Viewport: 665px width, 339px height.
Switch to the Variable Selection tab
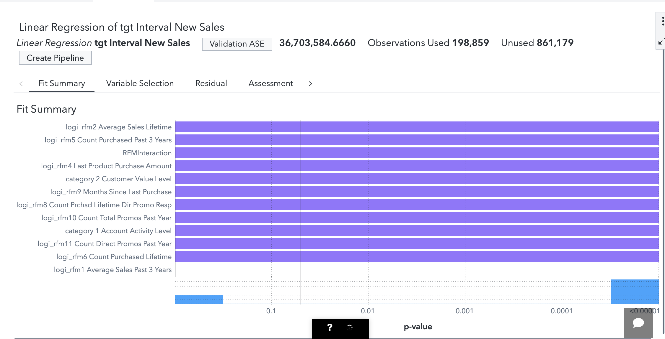140,83
